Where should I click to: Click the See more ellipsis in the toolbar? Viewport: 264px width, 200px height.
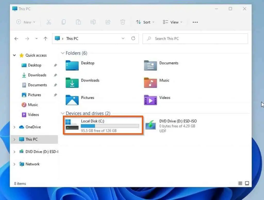(x=195, y=22)
